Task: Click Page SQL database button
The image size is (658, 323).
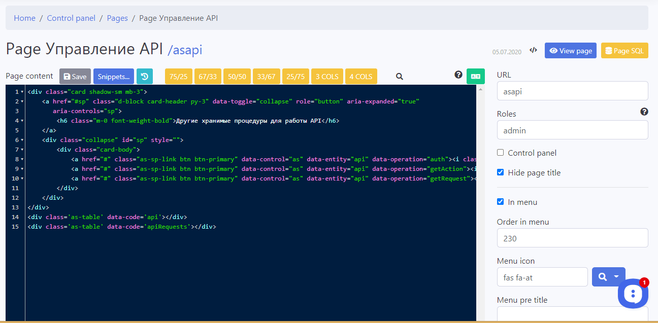Action: point(624,51)
